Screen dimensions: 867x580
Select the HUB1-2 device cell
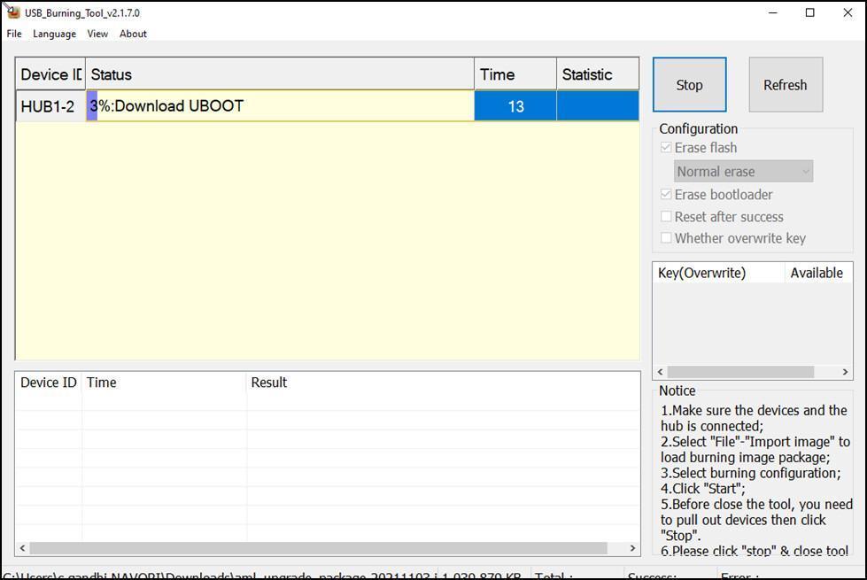(50, 105)
